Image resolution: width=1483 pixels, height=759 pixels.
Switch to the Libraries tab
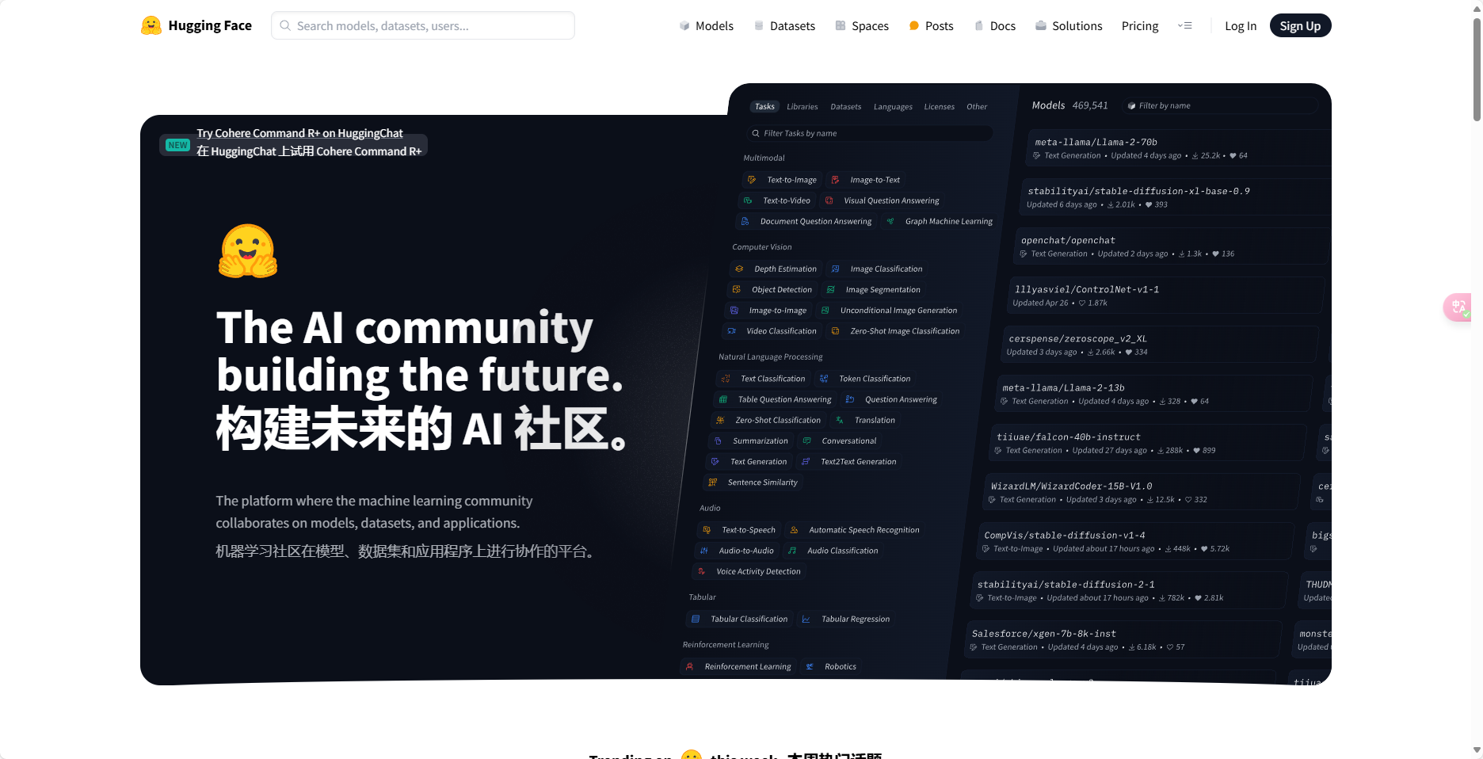click(x=802, y=106)
